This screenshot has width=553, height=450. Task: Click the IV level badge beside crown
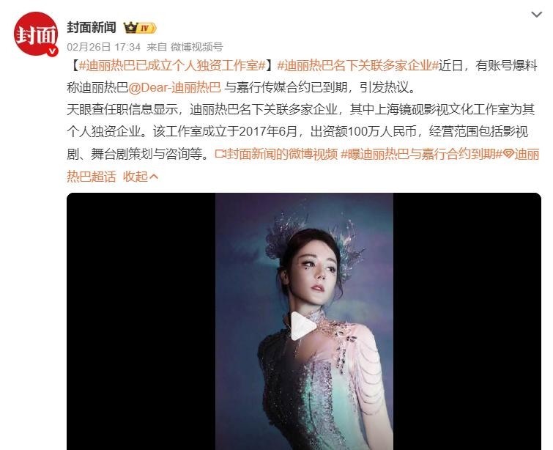point(146,29)
